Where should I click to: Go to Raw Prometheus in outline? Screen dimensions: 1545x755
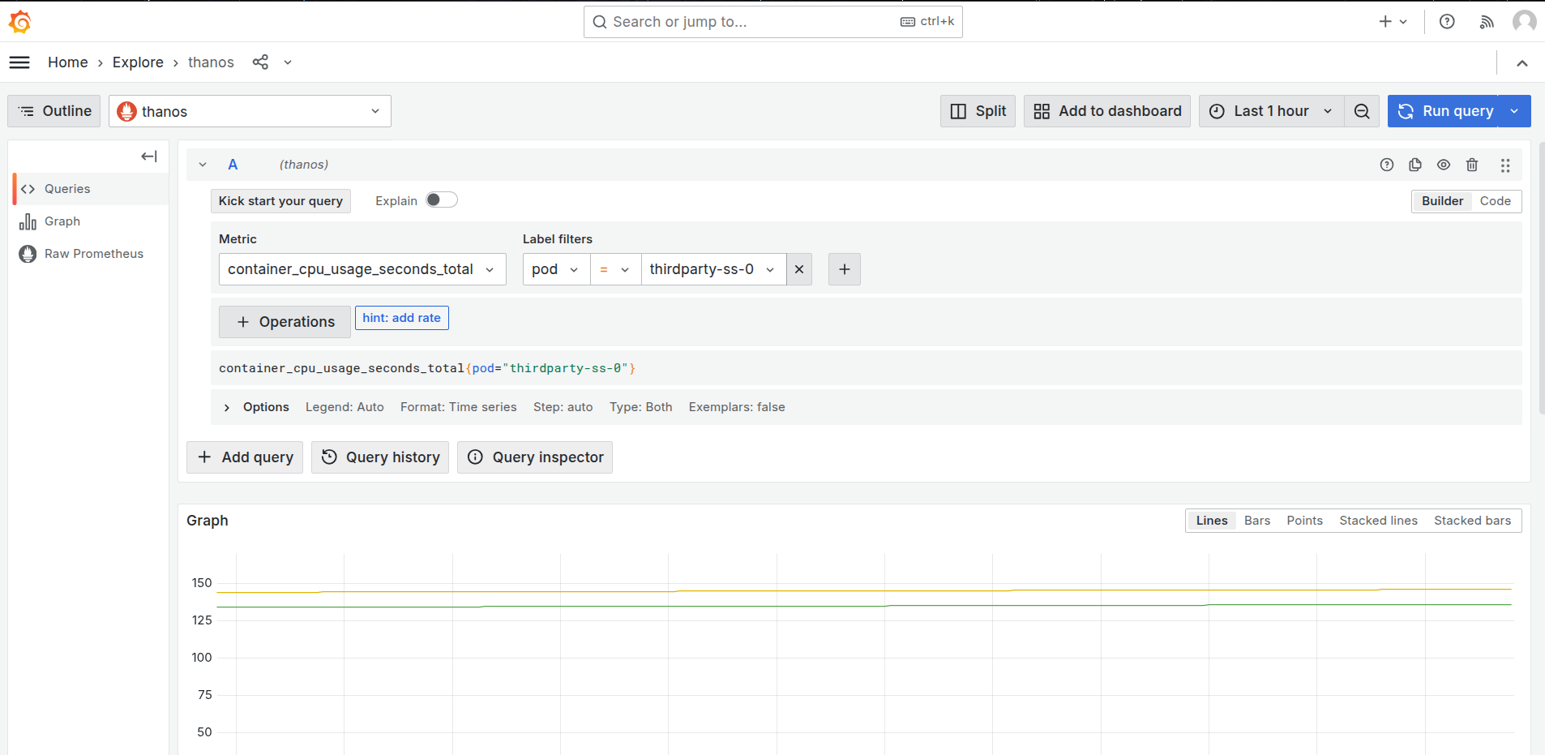coord(93,254)
